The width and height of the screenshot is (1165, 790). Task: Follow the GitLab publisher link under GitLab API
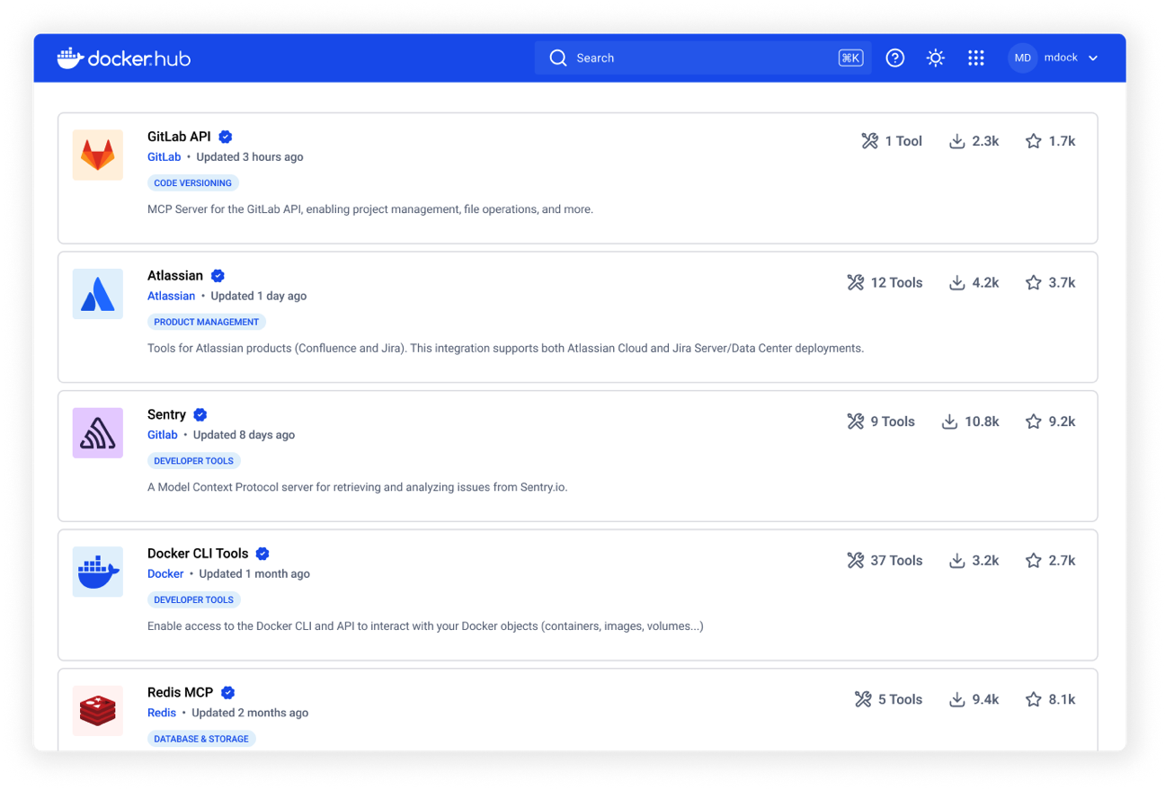pyautogui.click(x=165, y=156)
